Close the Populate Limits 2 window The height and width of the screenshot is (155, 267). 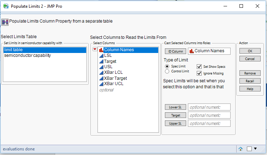[x=257, y=6]
